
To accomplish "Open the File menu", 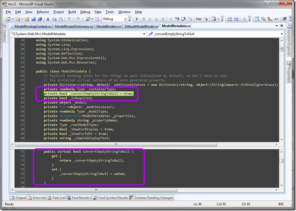I will (8, 12).
